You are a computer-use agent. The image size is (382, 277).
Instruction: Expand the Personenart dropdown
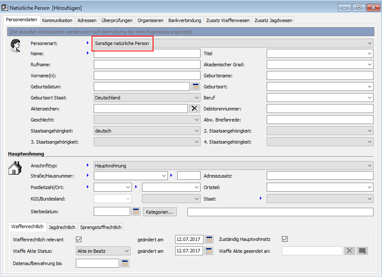pos(370,43)
